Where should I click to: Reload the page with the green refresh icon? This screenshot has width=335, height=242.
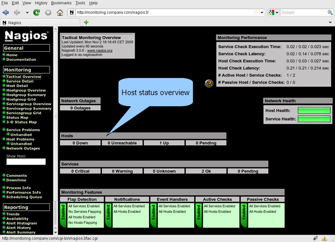coord(36,13)
